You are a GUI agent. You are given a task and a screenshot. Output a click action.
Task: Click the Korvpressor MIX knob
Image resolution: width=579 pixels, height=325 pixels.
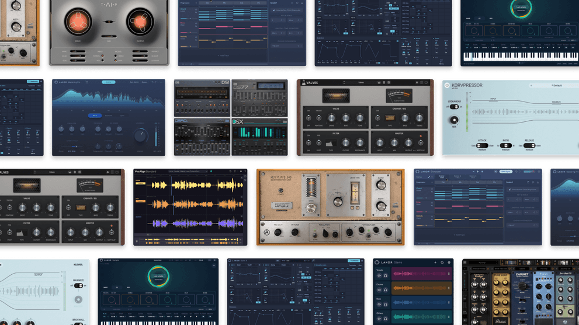454,120
